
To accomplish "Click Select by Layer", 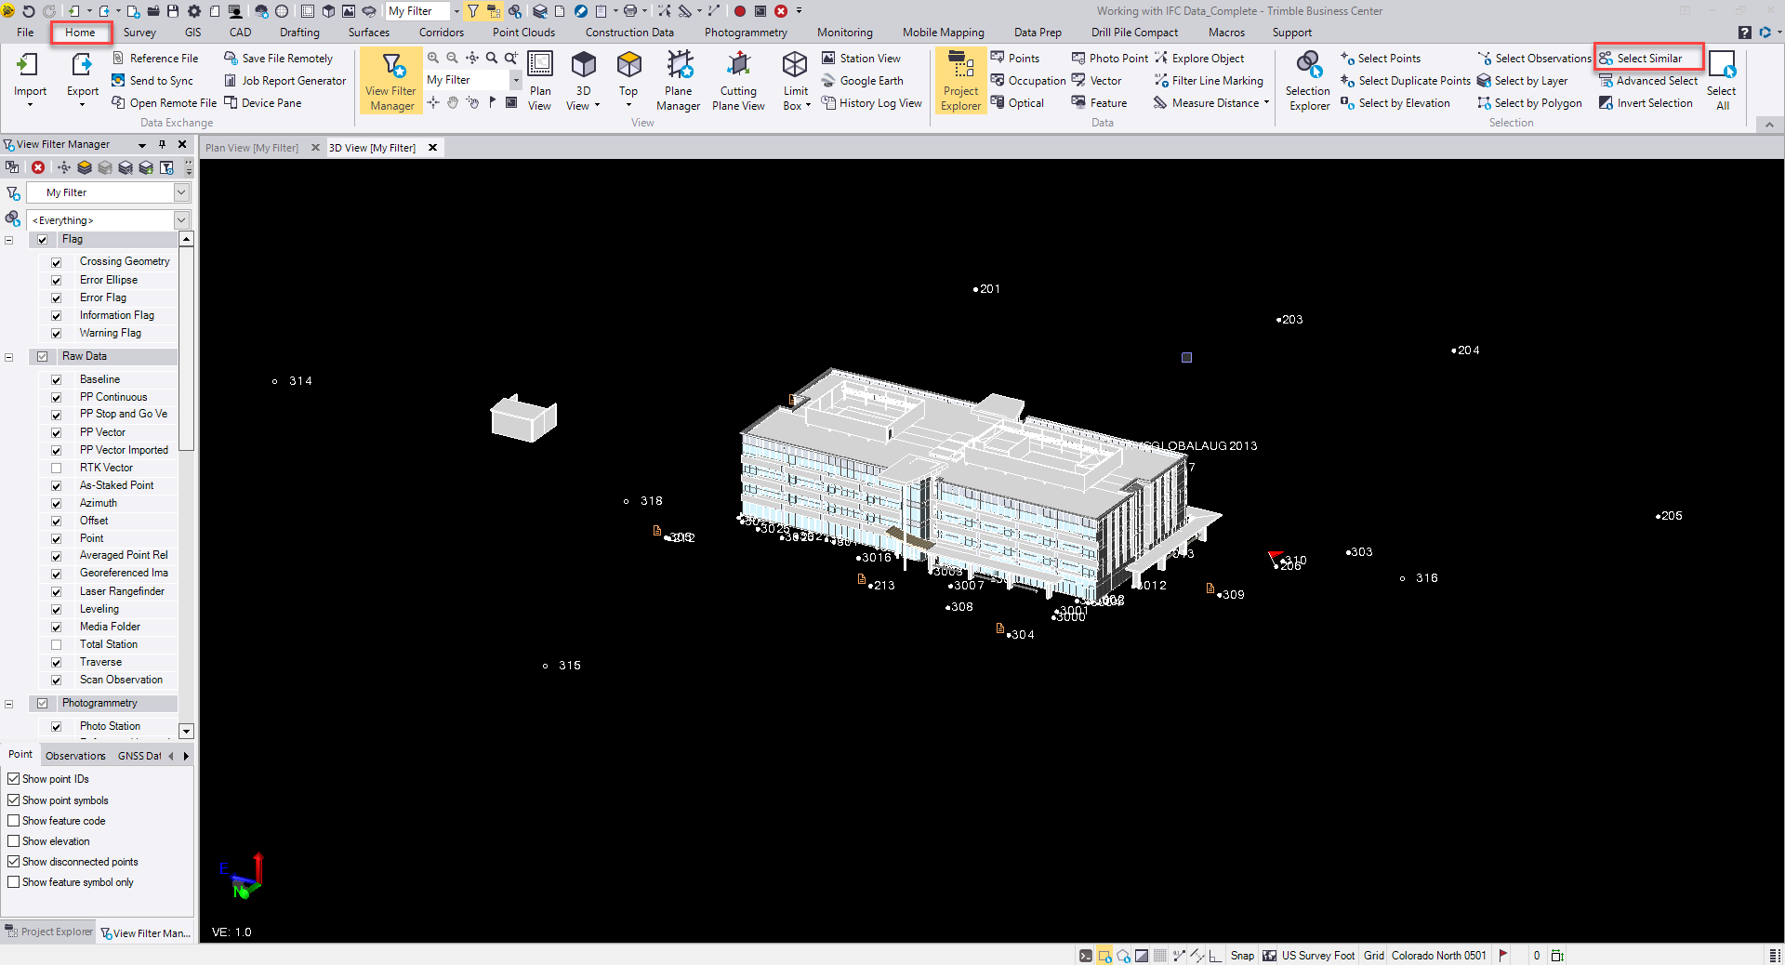I will coord(1522,81).
